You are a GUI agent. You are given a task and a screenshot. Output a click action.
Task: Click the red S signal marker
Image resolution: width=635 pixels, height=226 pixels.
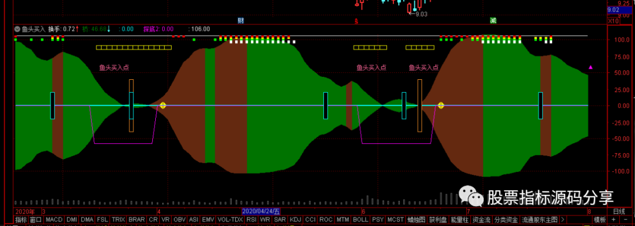point(356,21)
